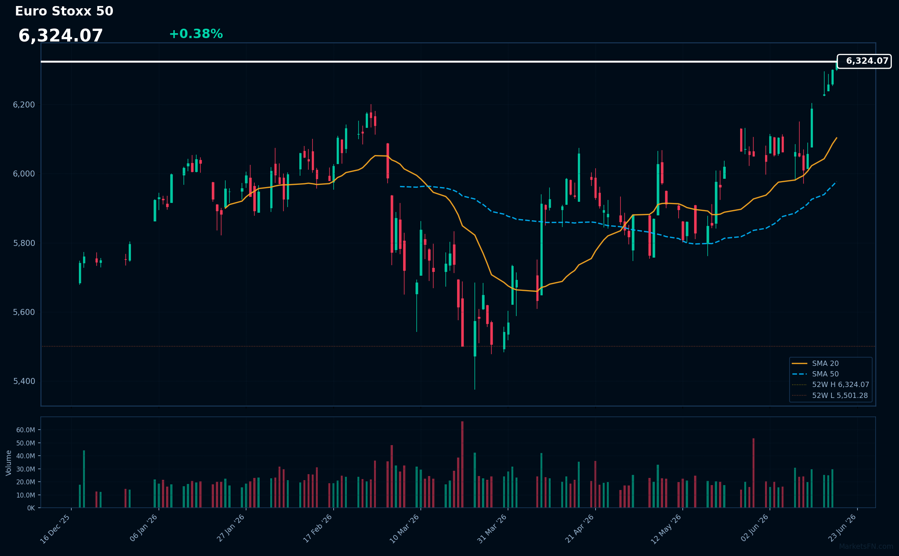
Task: Click the 6,200 price axis label
Action: pyautogui.click(x=24, y=105)
